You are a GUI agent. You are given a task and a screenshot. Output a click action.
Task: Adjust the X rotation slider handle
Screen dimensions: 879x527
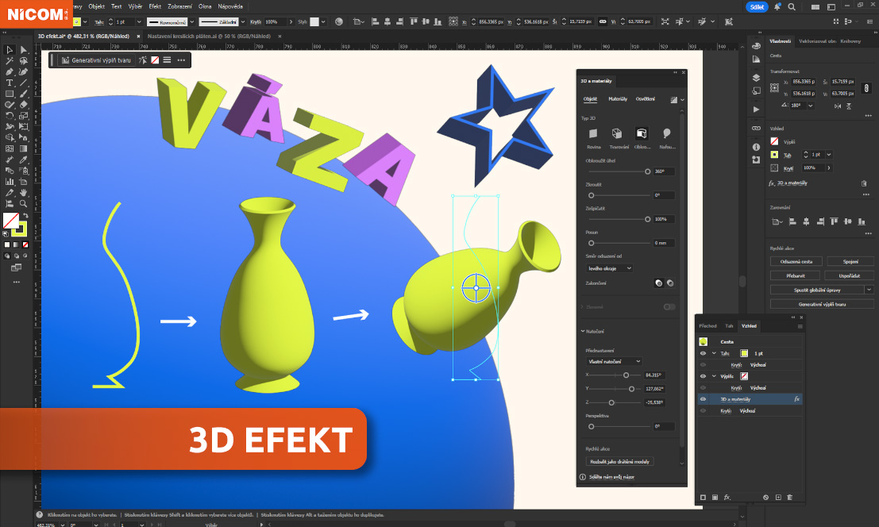click(x=626, y=375)
